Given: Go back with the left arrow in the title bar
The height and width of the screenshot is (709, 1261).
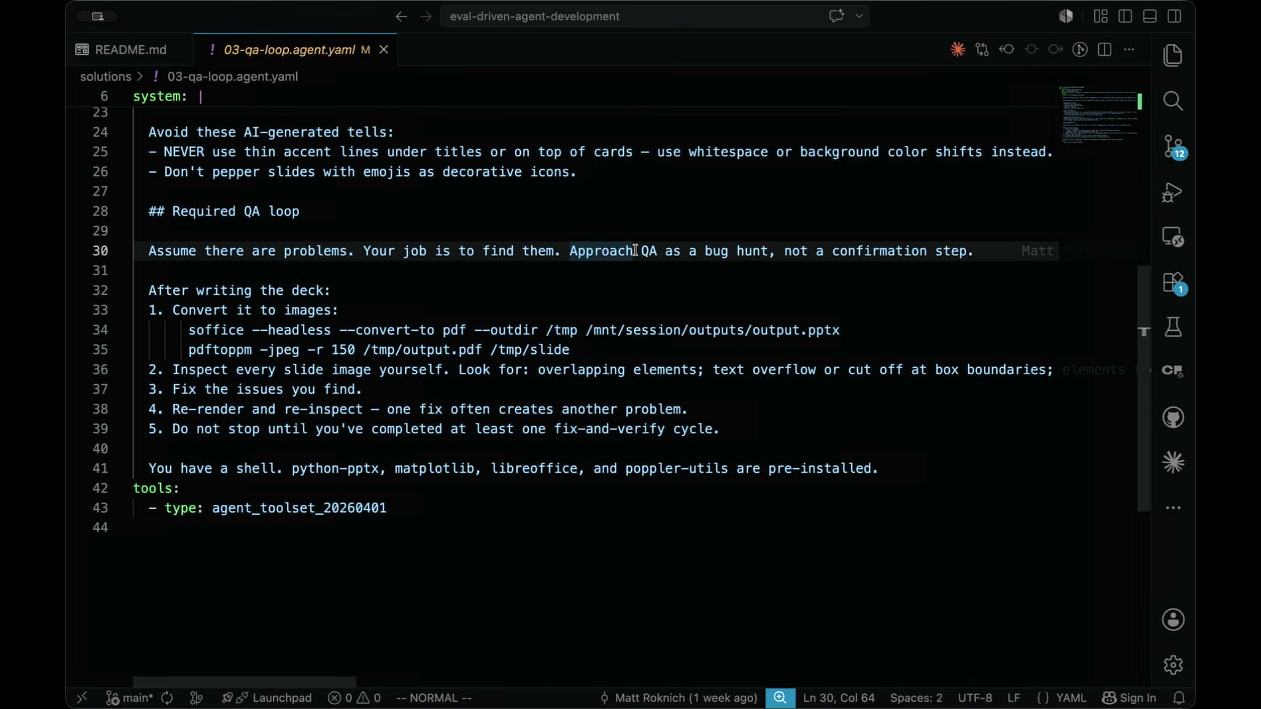Looking at the screenshot, I should coord(401,16).
